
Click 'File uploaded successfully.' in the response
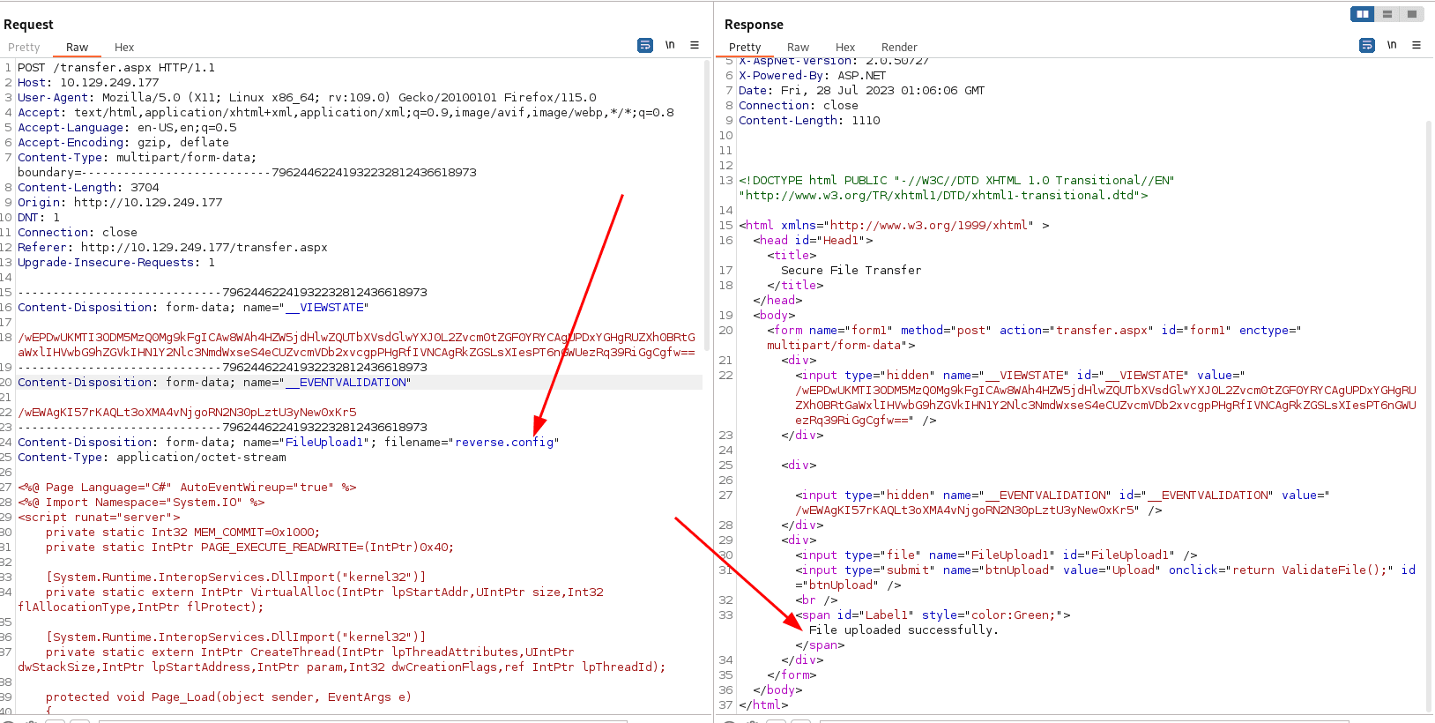(903, 630)
